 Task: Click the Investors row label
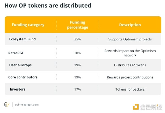[x=17, y=89]
